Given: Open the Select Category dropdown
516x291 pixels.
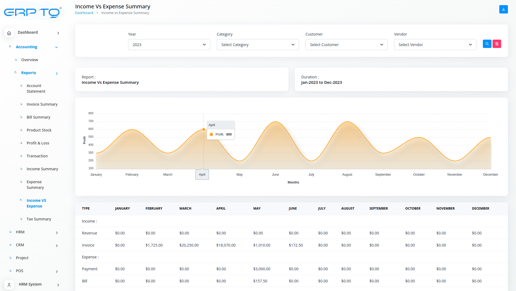Looking at the screenshot, I should pos(257,45).
